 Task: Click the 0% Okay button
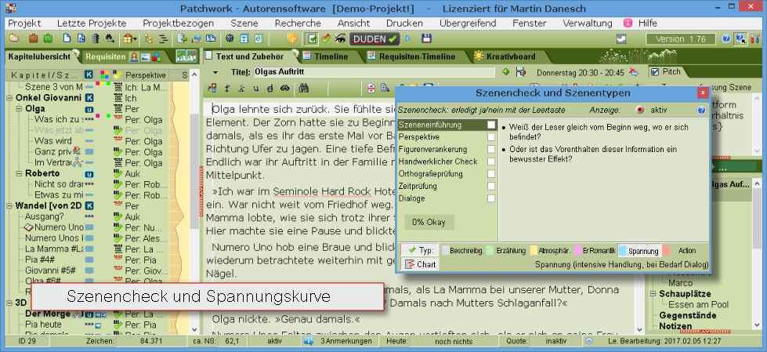pos(429,222)
